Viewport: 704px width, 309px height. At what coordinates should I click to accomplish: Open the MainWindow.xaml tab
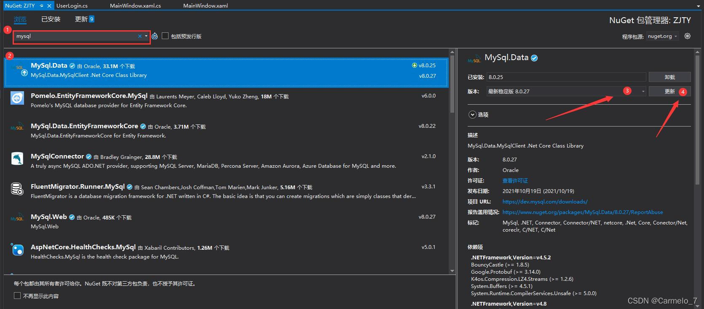click(206, 6)
